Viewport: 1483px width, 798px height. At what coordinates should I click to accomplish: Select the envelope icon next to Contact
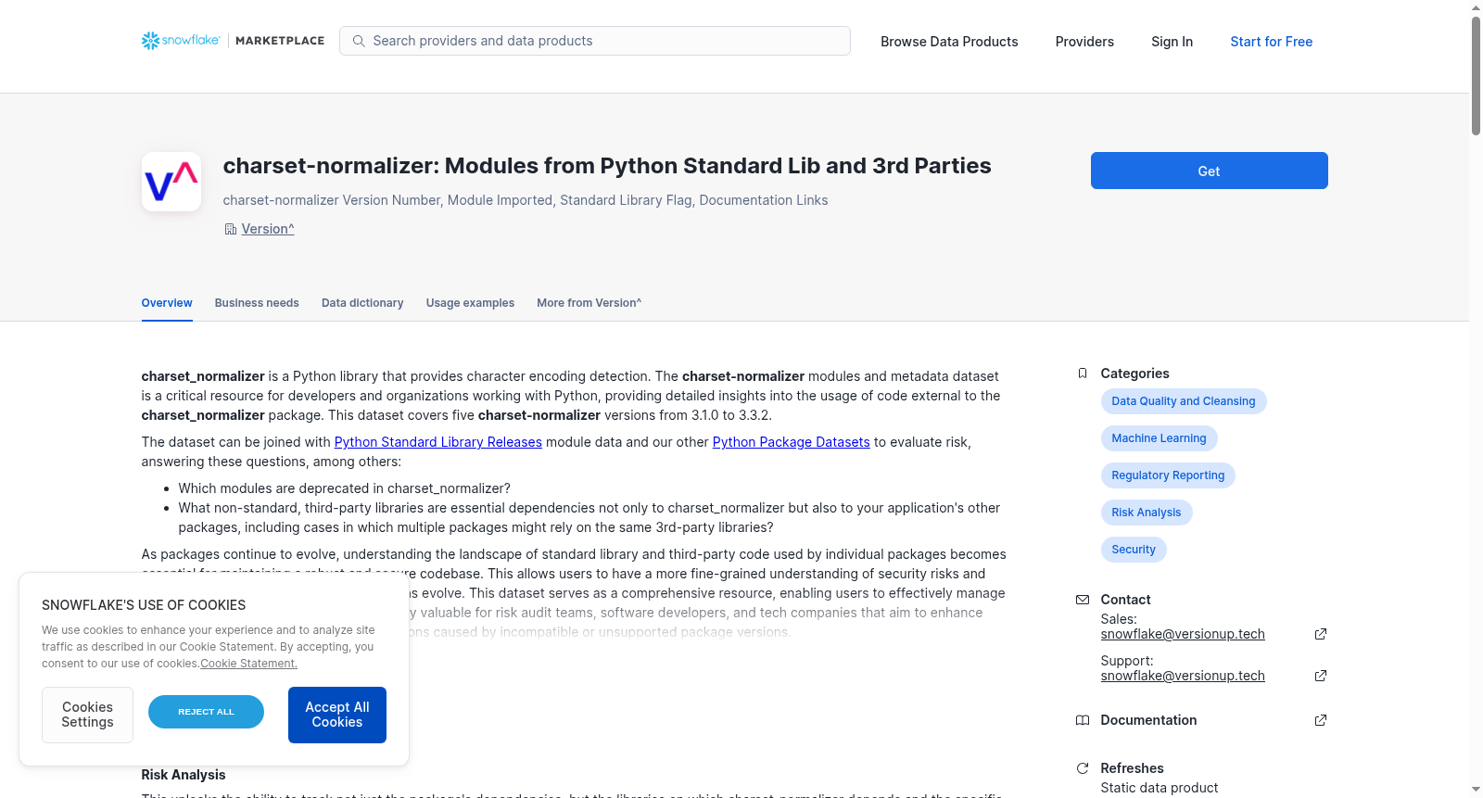(x=1083, y=600)
